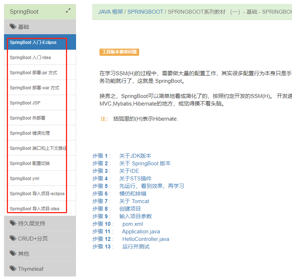Go to step 11 Application.java
Viewport: 292px width, 278px height.
[x=141, y=232]
